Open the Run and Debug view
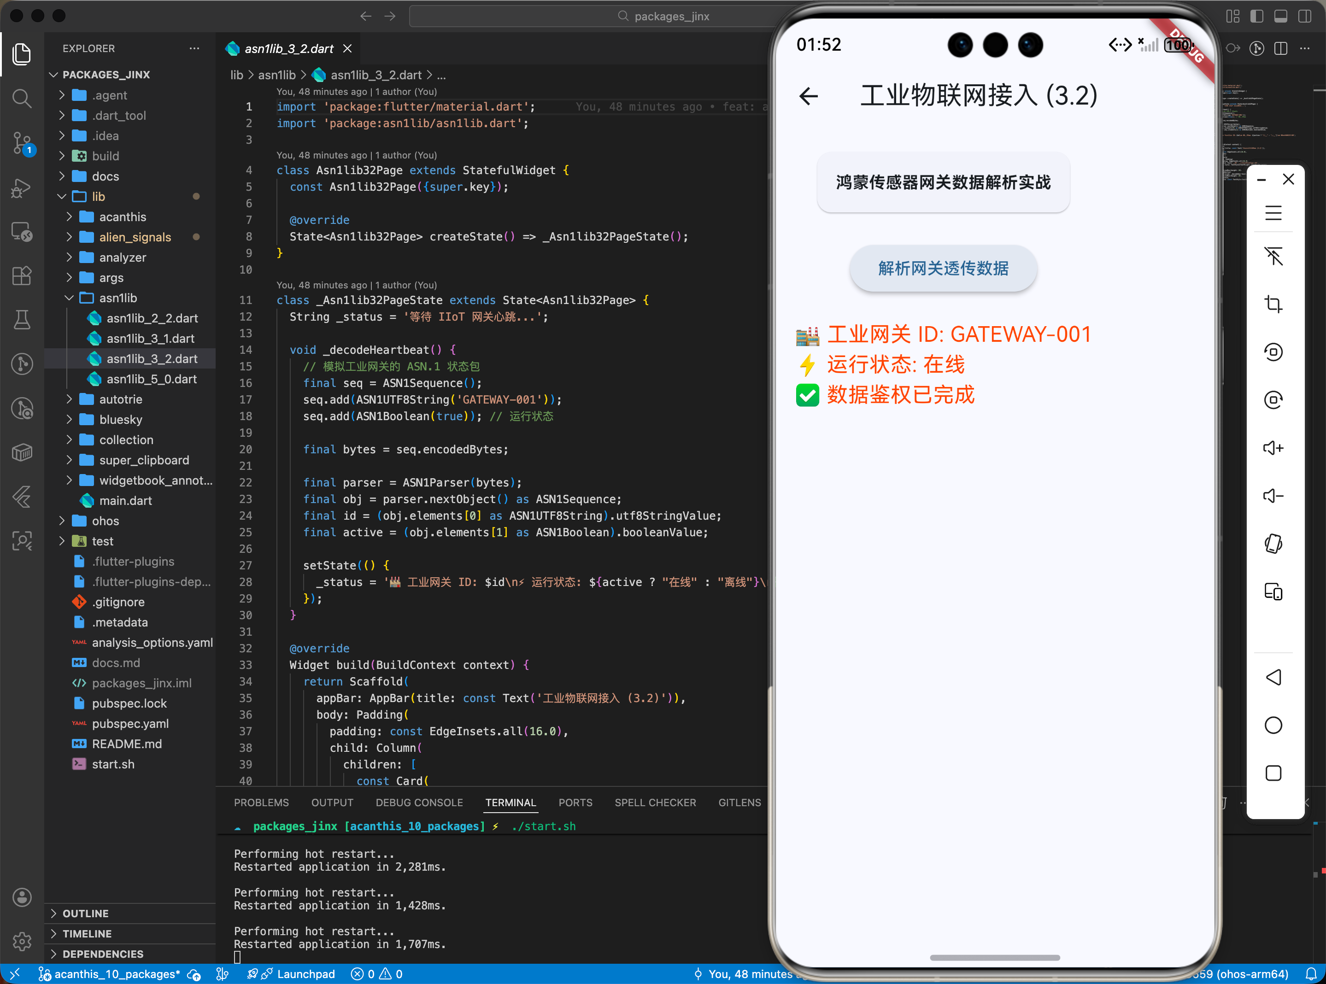Screen dimensions: 1326x984 coord(22,188)
